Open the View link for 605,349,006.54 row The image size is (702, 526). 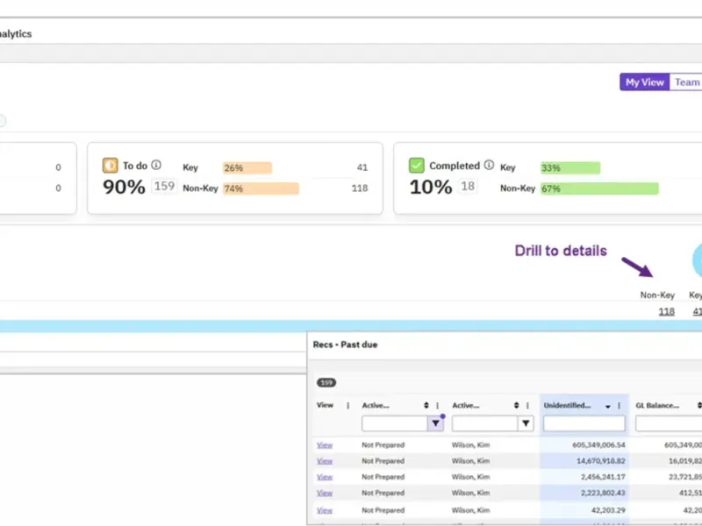(325, 445)
